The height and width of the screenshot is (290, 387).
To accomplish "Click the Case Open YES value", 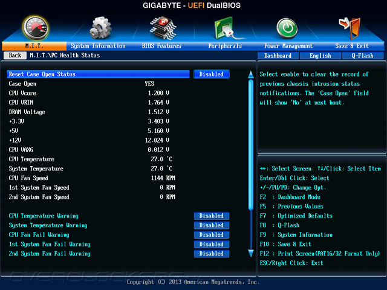I will pyautogui.click(x=149, y=83).
